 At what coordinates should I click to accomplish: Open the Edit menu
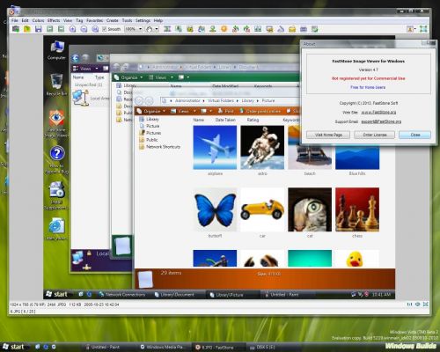pyautogui.click(x=25, y=20)
